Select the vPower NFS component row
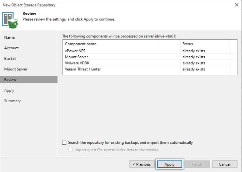The image size is (242, 172). pos(150,51)
